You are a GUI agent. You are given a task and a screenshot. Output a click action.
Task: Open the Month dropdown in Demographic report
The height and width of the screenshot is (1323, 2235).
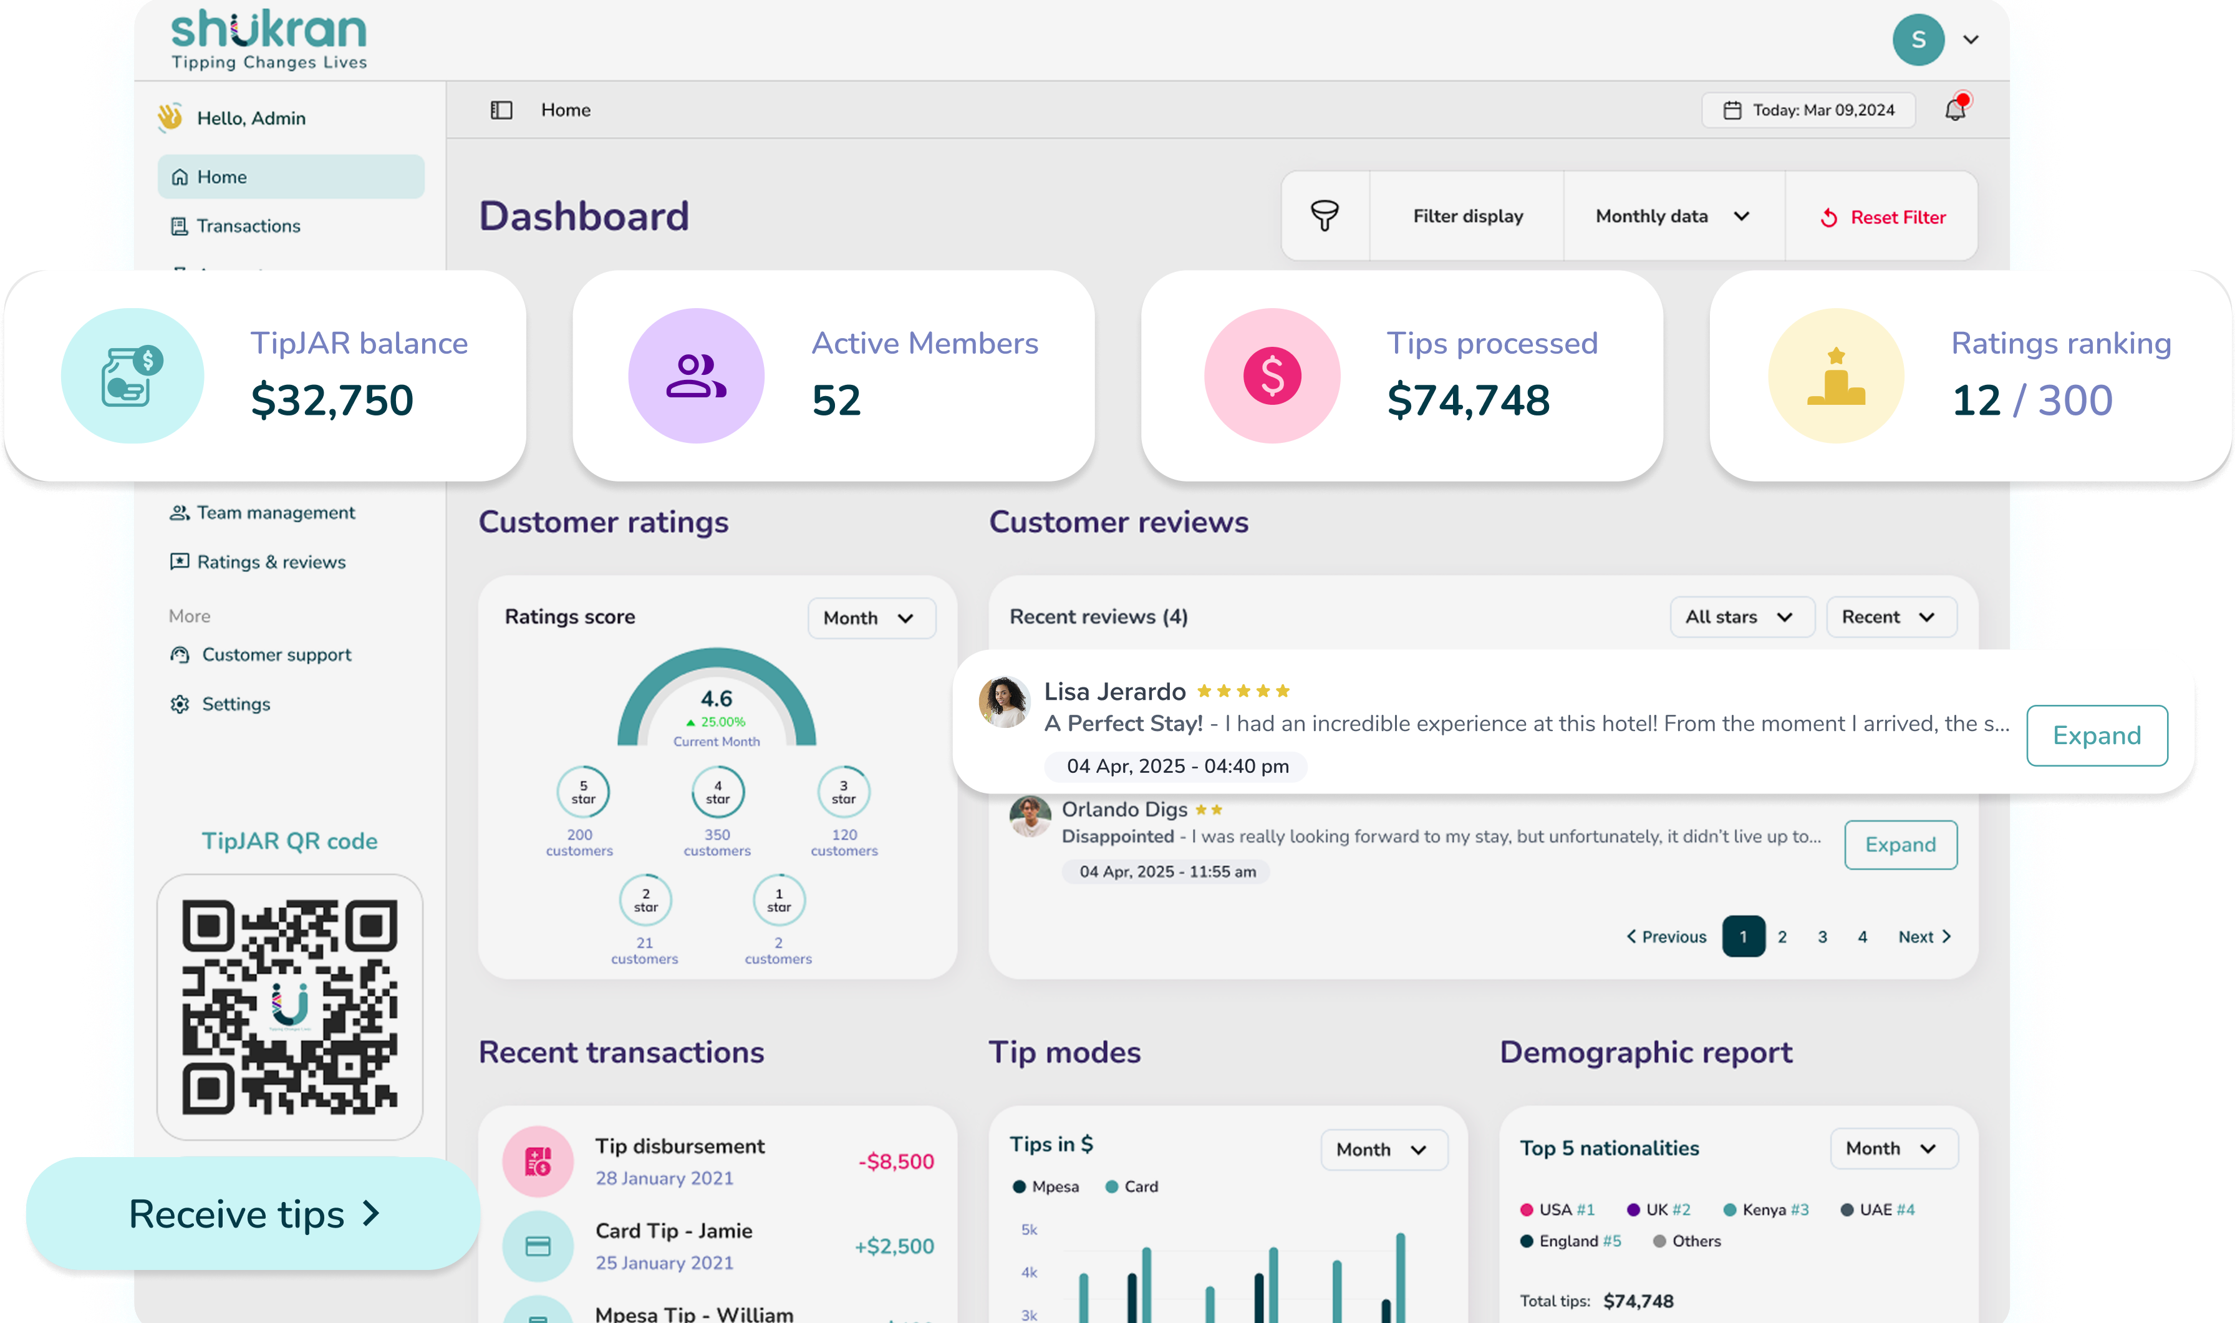tap(1893, 1149)
